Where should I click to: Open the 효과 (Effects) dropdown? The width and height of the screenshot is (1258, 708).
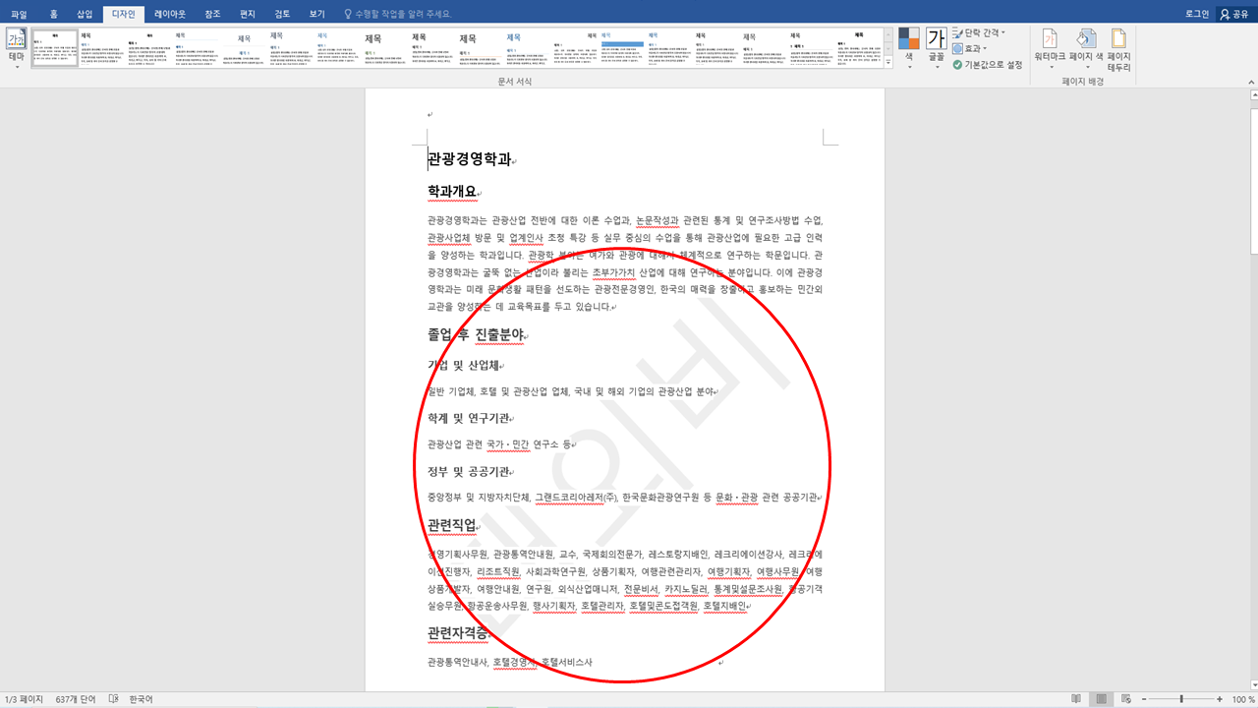pyautogui.click(x=969, y=48)
